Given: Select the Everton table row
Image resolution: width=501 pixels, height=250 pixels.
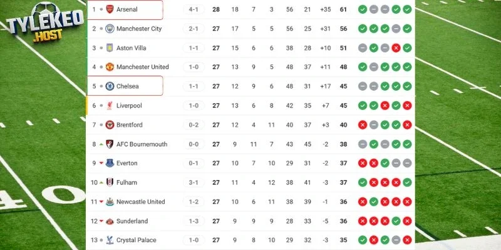Looking at the screenshot, I should [x=250, y=163].
